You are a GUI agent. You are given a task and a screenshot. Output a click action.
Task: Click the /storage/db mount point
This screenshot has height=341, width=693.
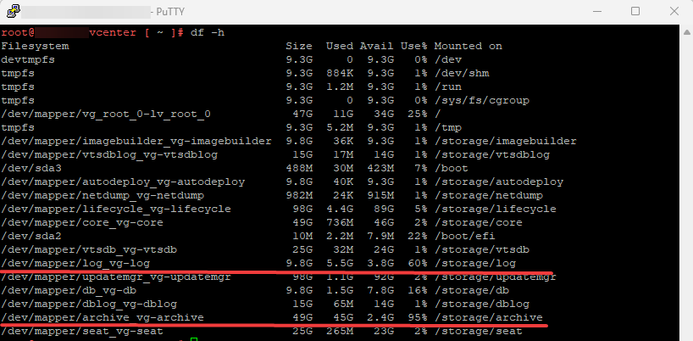pos(472,291)
